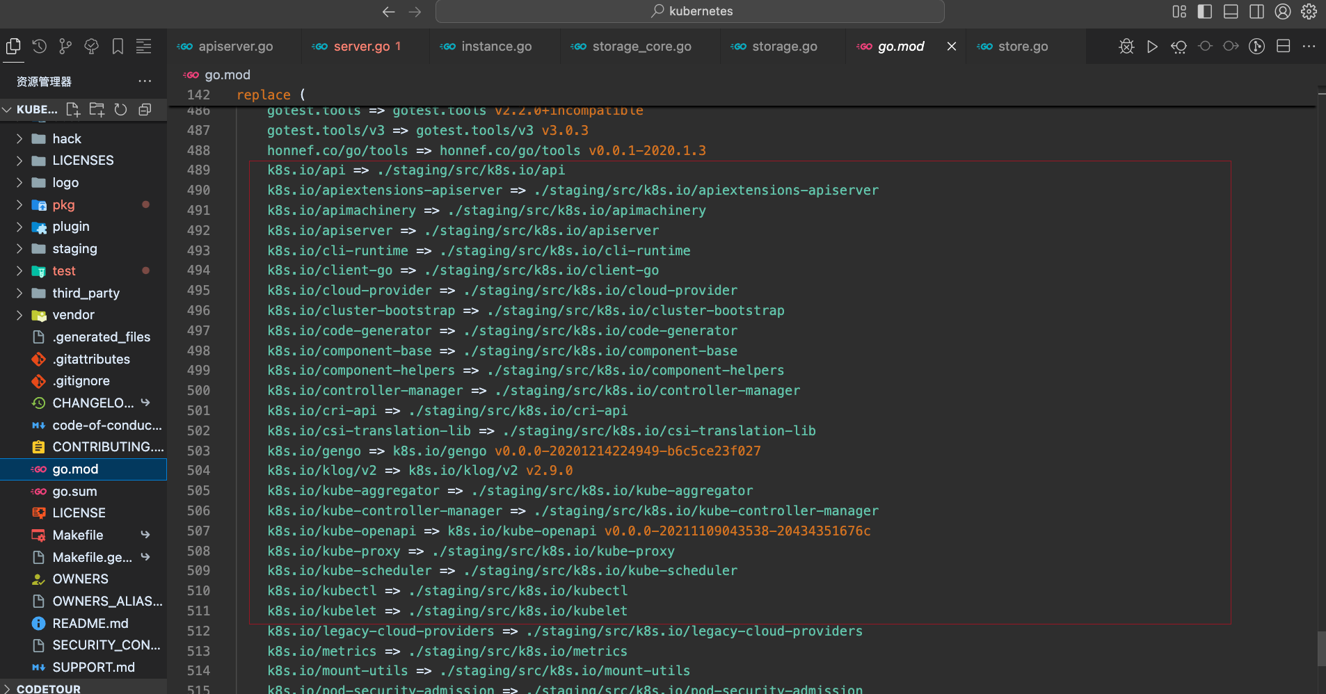The image size is (1326, 694).
Task: Switch to the apiserver.go tab
Action: [x=235, y=47]
